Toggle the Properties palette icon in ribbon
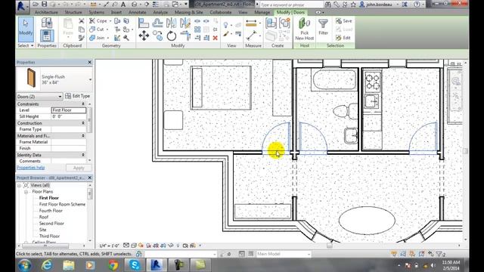 click(x=47, y=36)
